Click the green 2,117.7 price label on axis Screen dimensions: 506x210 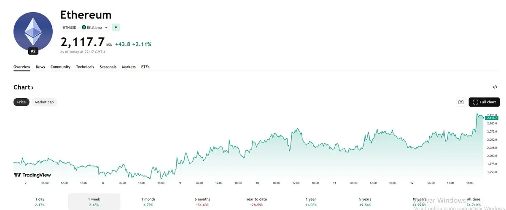492,118
